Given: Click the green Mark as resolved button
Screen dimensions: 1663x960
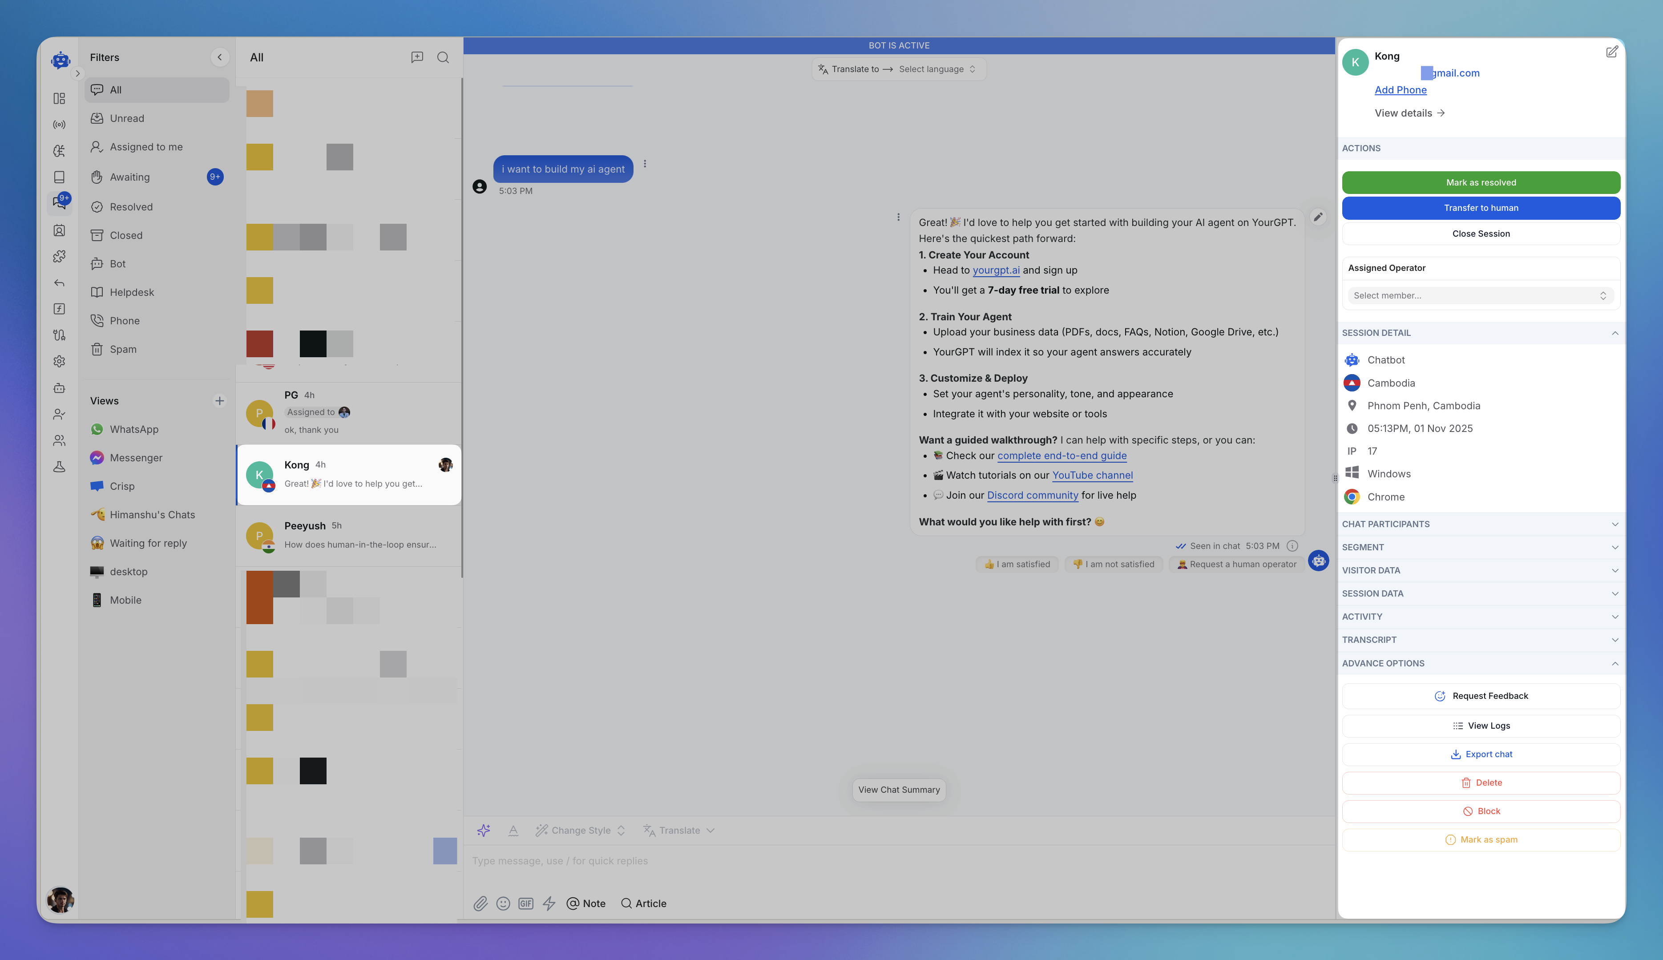Looking at the screenshot, I should [1480, 183].
